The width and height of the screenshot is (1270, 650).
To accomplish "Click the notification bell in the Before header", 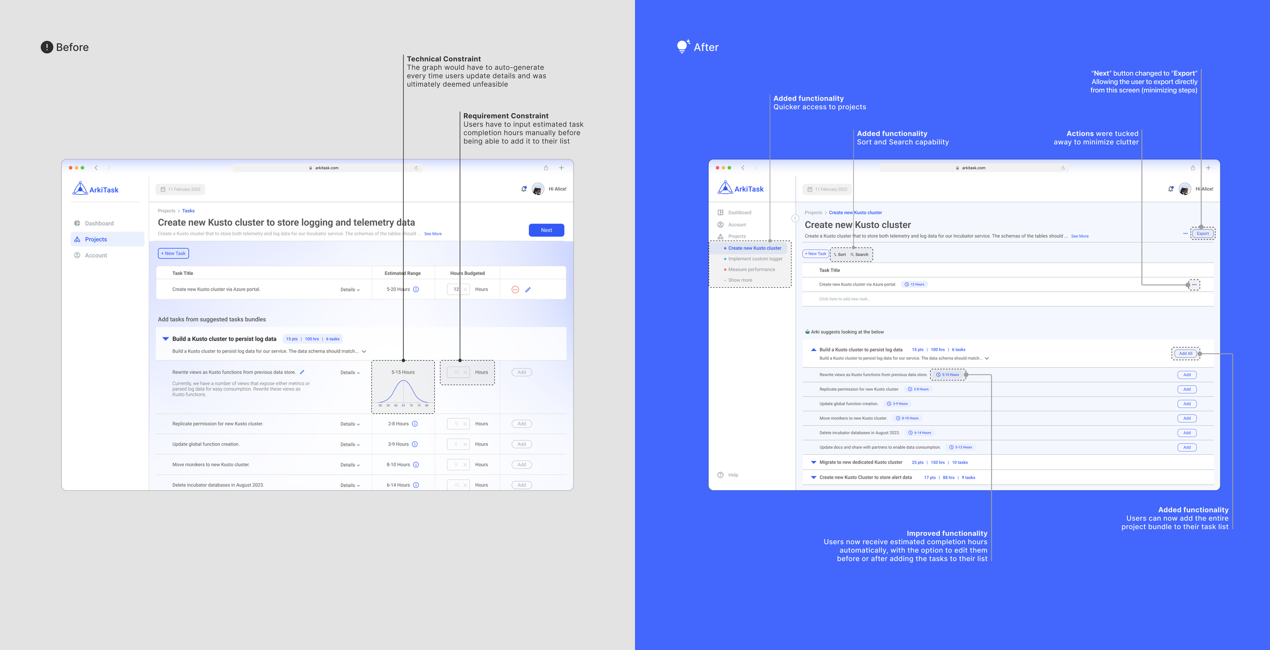I will [524, 189].
